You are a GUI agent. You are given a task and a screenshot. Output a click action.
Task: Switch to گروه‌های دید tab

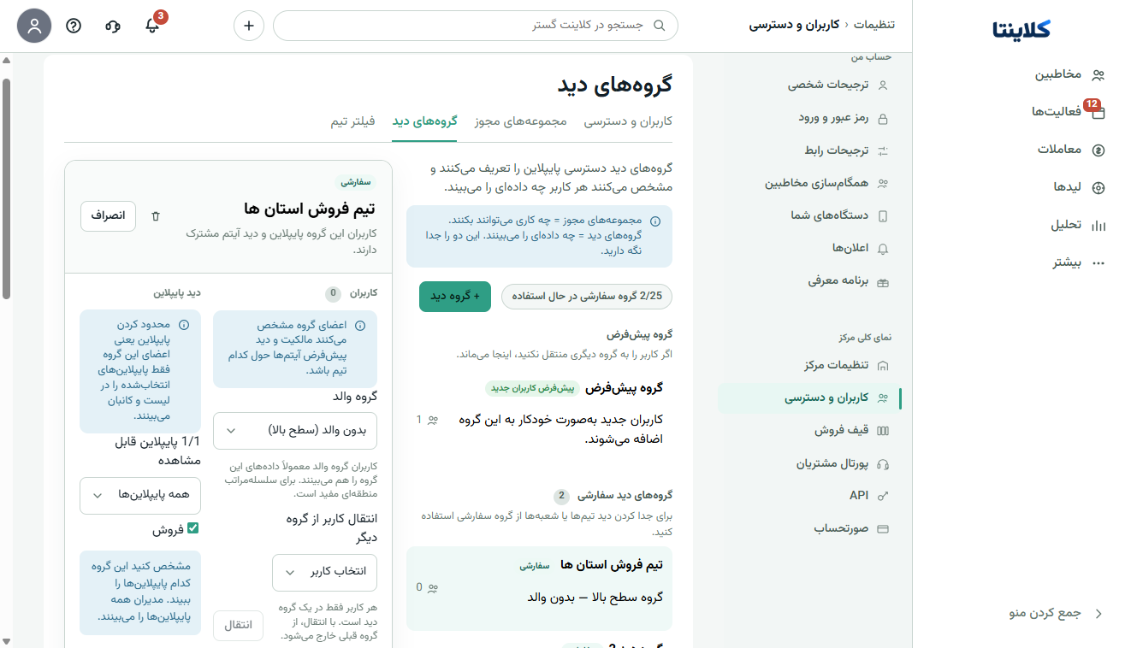point(425,121)
